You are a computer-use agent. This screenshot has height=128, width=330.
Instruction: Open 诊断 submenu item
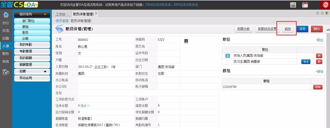click(x=32, y=39)
